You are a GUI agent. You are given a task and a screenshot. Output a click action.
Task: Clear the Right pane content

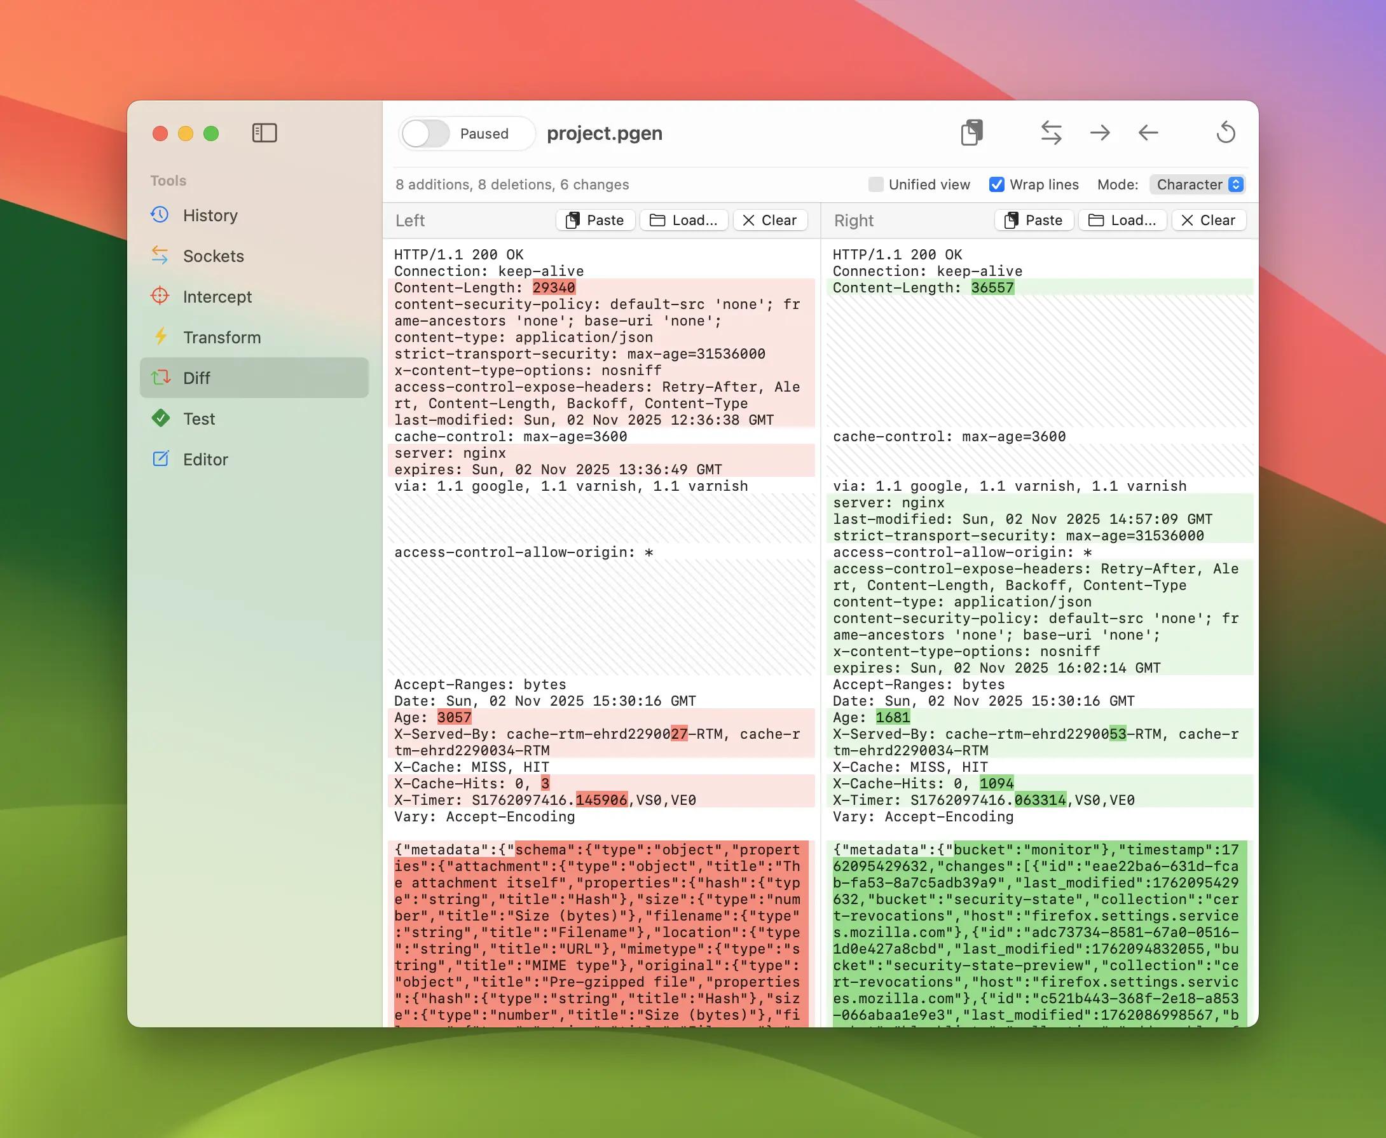(1209, 220)
